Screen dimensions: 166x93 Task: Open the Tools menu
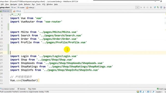(x=38, y=4)
